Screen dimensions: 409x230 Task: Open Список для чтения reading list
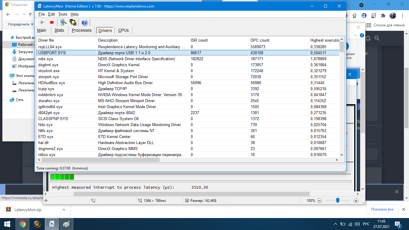pyautogui.click(x=386, y=25)
